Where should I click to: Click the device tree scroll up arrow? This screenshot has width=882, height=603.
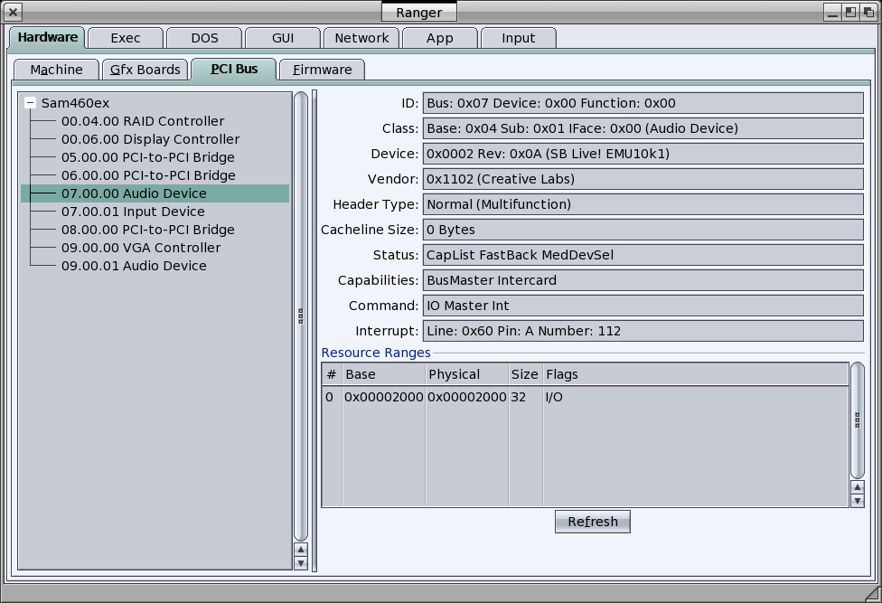click(301, 550)
